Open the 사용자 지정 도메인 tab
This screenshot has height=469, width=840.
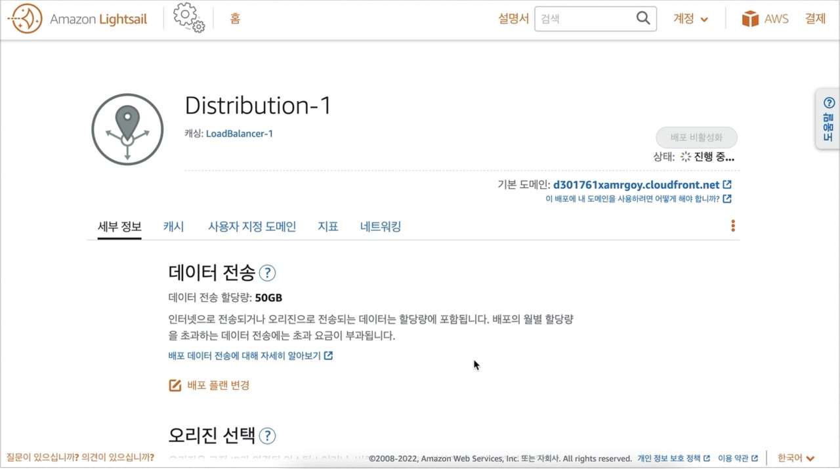click(252, 227)
